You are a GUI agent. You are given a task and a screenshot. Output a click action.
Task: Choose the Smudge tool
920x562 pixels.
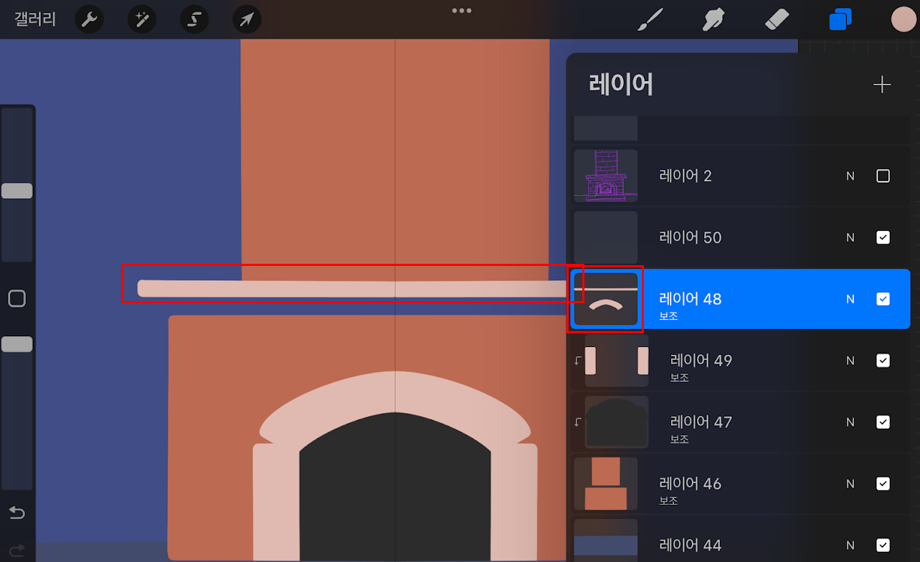712,19
